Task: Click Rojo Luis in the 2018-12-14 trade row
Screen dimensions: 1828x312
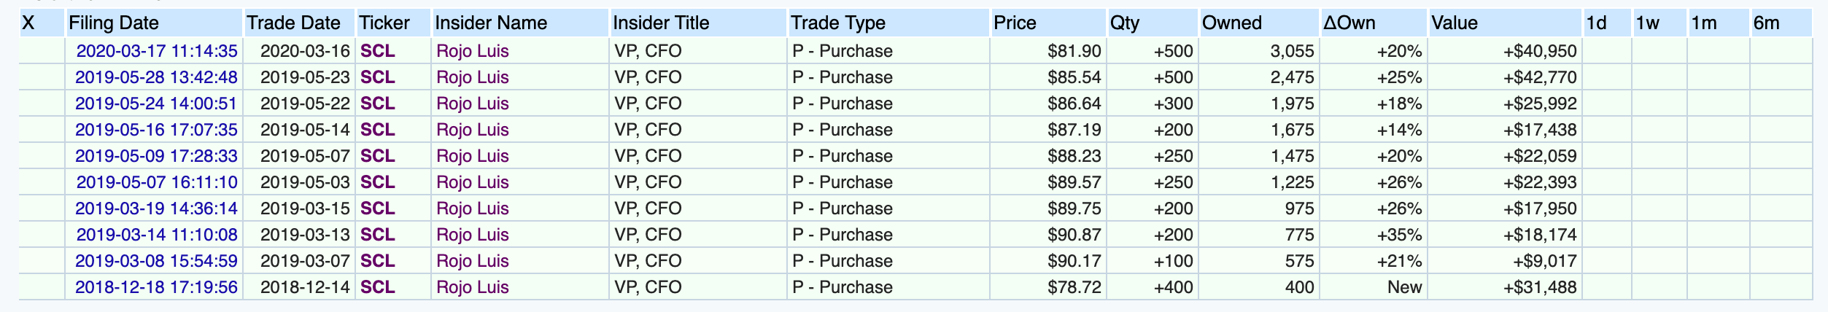Action: click(x=473, y=287)
